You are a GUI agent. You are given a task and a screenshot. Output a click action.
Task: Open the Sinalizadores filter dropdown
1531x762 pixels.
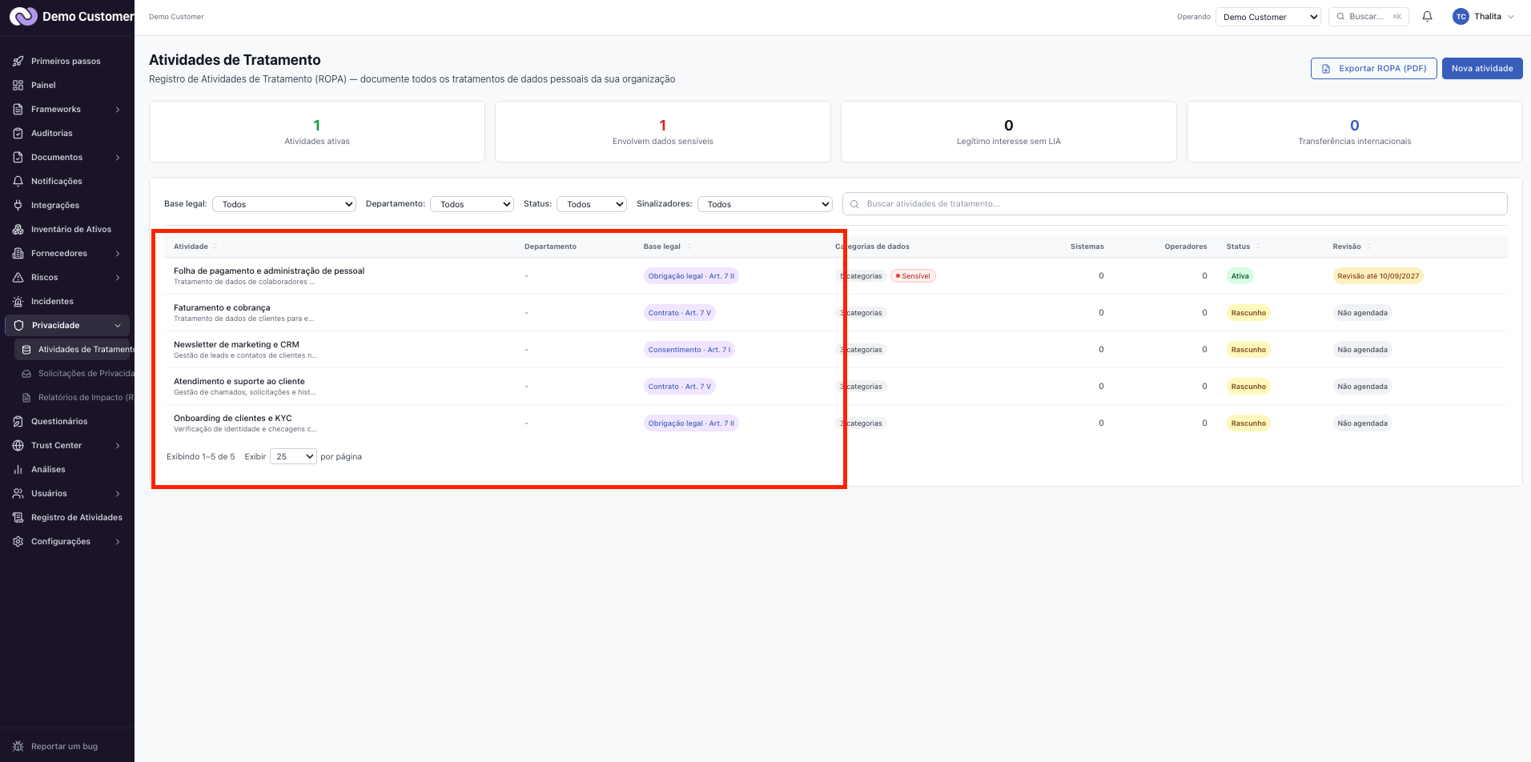[765, 204]
